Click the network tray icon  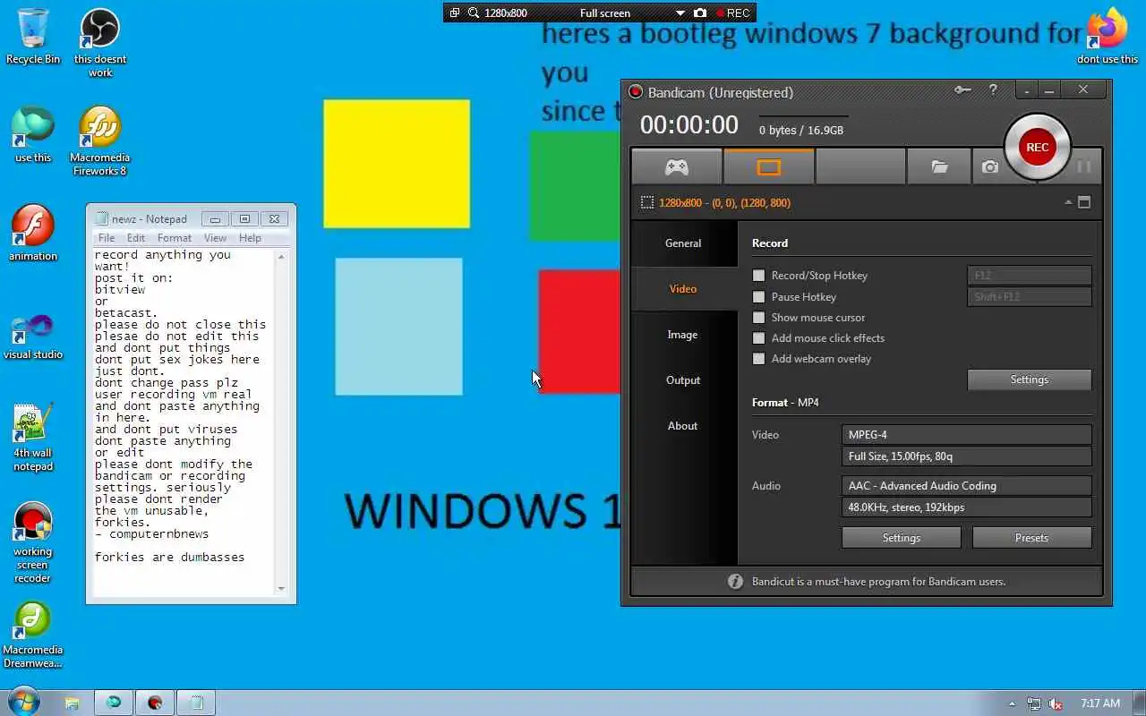click(x=1034, y=703)
